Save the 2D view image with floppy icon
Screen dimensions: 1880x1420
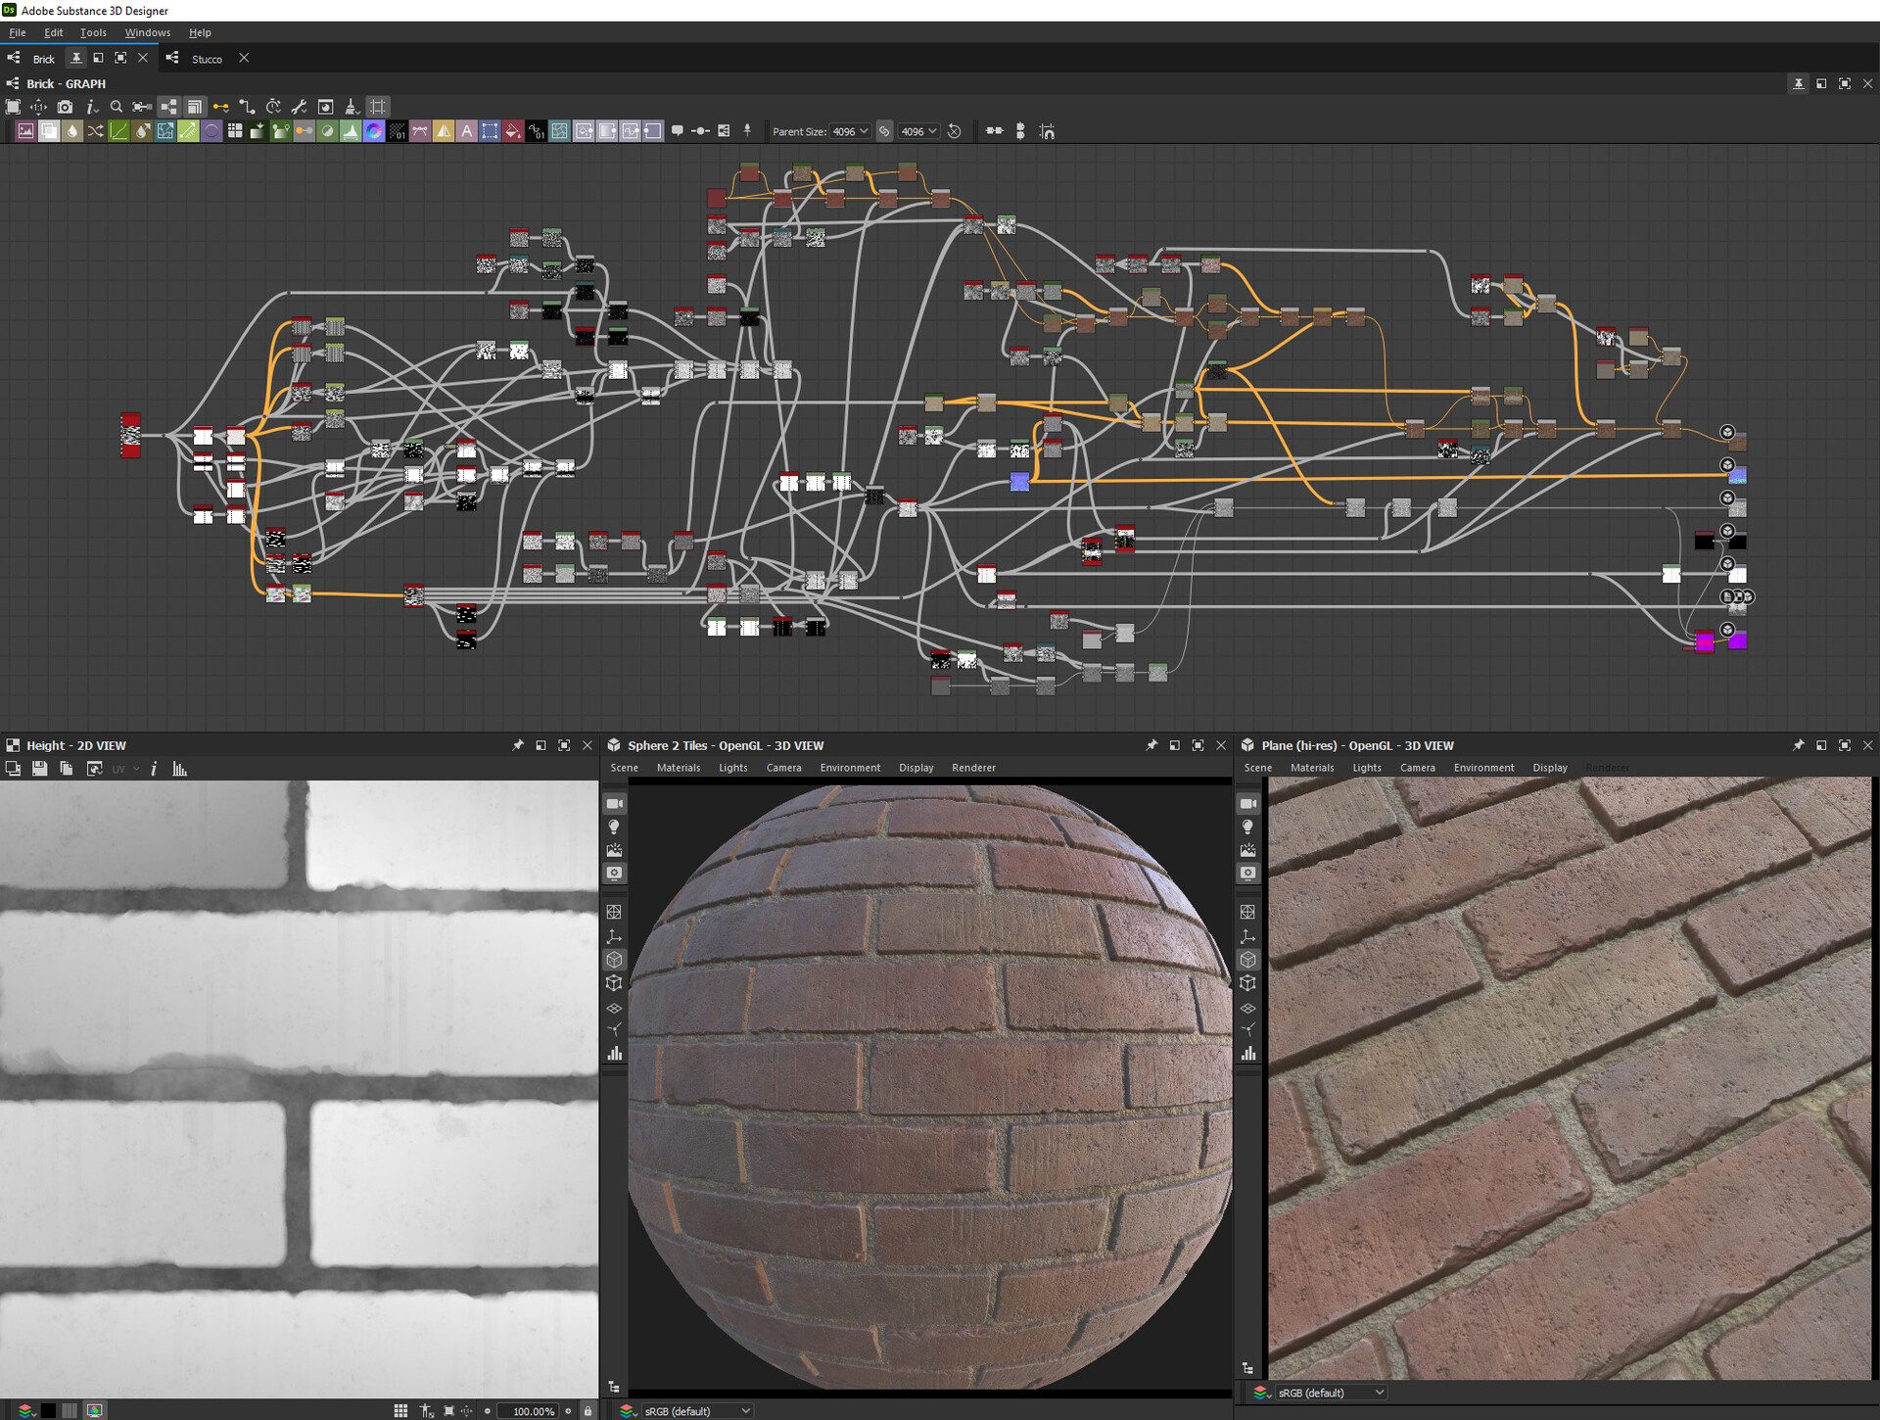(x=39, y=769)
